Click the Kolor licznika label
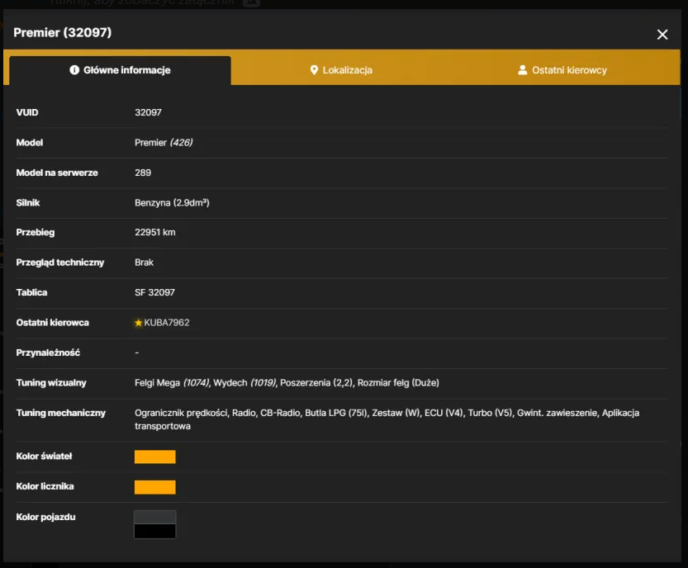The height and width of the screenshot is (568, 688). click(x=45, y=486)
